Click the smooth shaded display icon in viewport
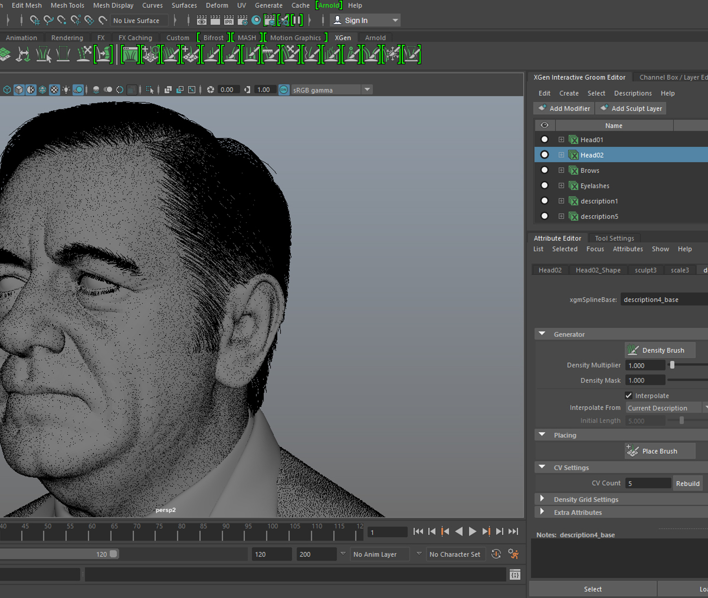Viewport: 708px width, 598px height. point(18,90)
